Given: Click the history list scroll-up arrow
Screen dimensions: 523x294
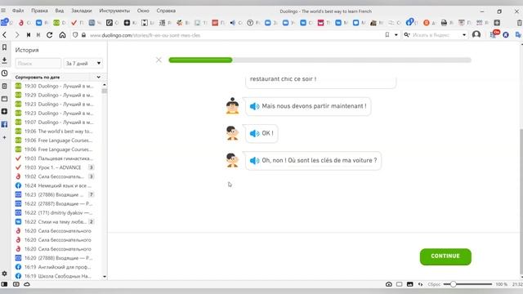Looking at the screenshot, I should (105, 85).
